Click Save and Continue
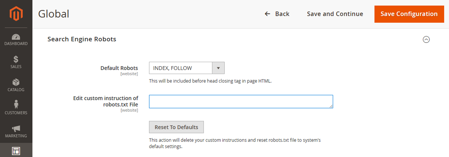The image size is (449, 157). click(x=335, y=14)
